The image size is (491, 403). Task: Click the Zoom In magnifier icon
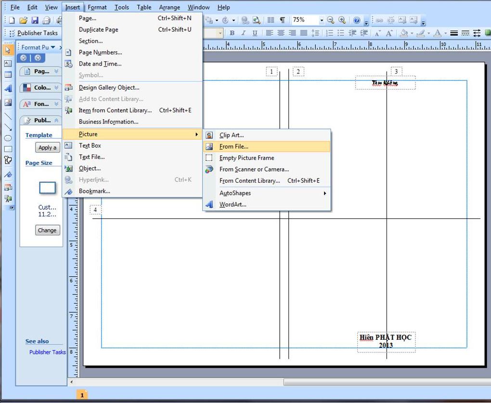point(342,20)
